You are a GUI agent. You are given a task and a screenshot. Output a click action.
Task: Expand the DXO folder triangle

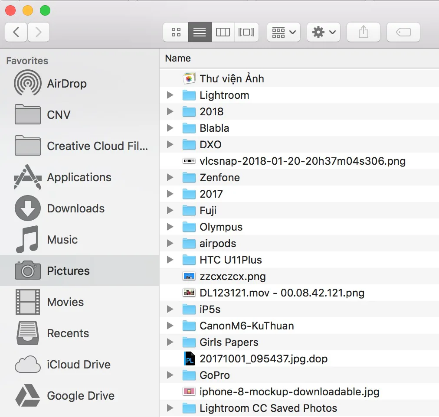coord(170,145)
